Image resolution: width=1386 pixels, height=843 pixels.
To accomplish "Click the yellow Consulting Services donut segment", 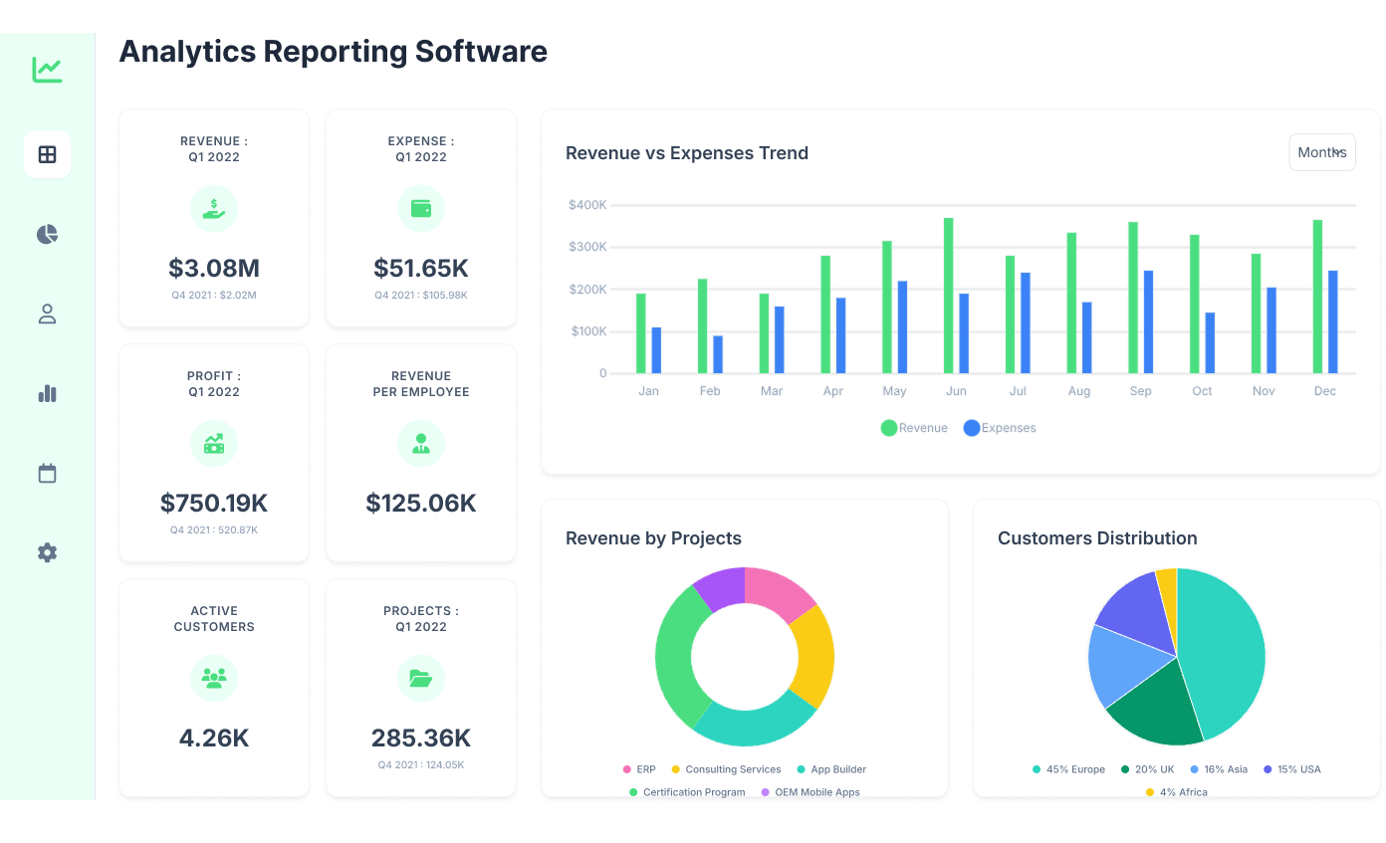I will tap(814, 657).
